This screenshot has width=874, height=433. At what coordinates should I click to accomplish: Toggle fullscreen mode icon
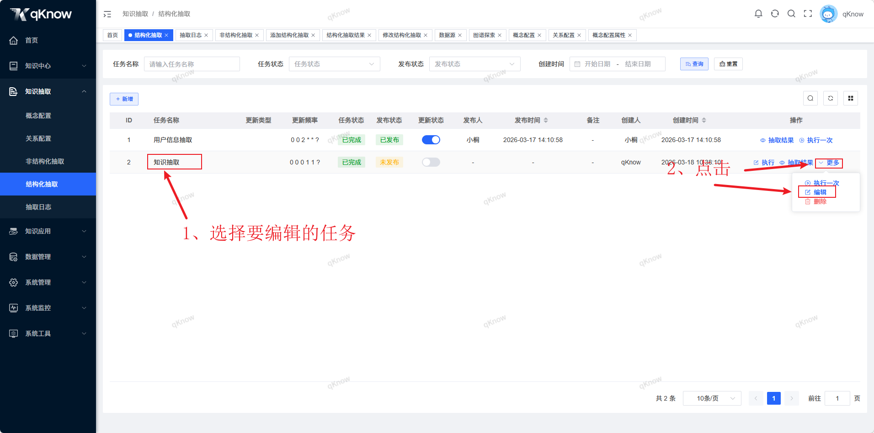808,14
